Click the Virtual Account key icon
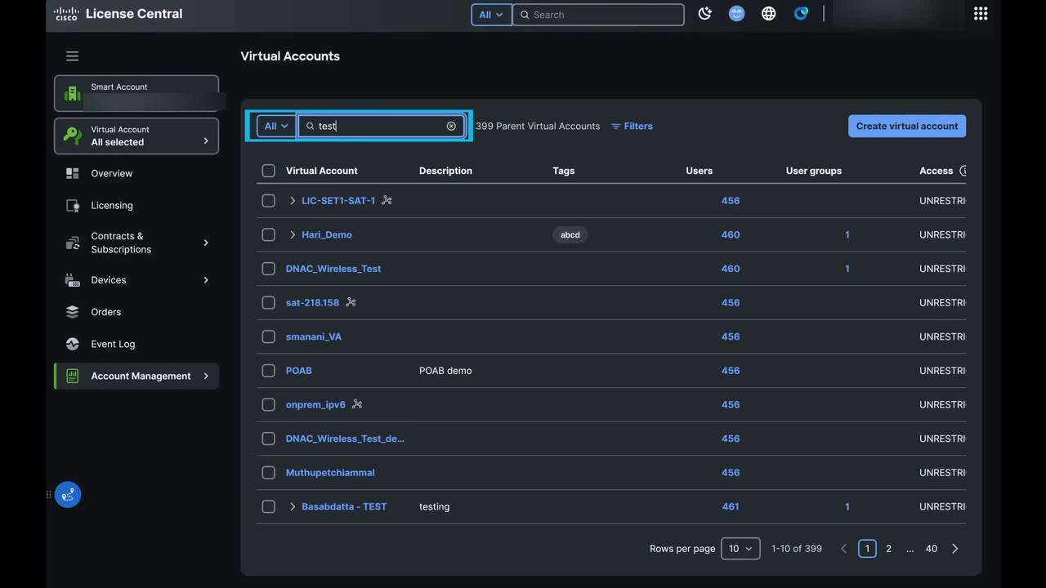This screenshot has width=1046, height=588. [x=73, y=136]
